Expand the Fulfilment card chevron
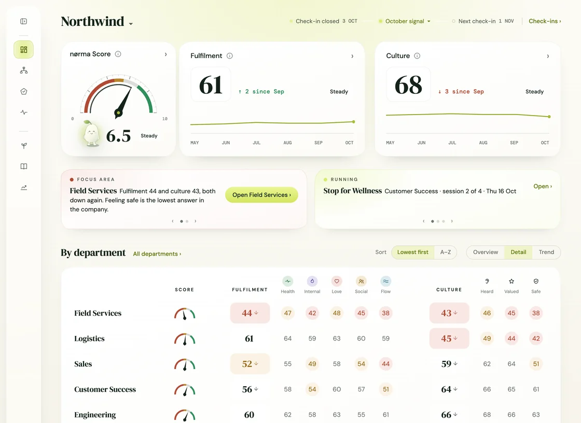The height and width of the screenshot is (423, 581). click(x=352, y=57)
